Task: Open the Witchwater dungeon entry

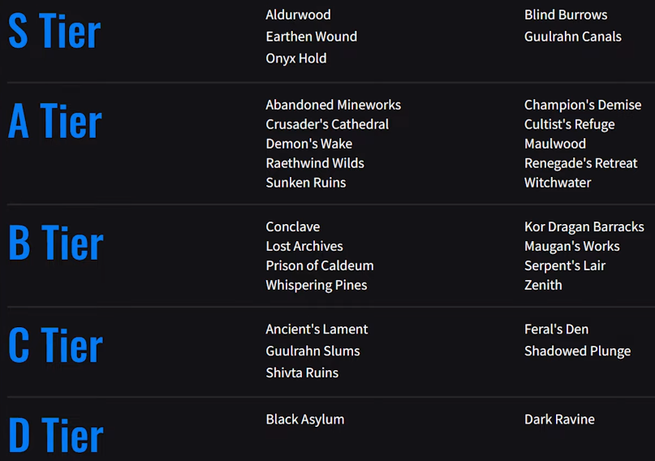Action: point(558,183)
